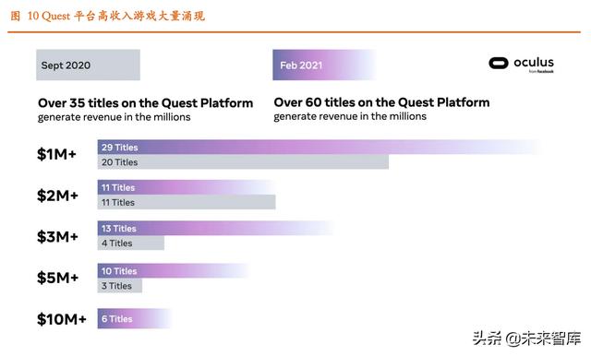Image resolution: width=591 pixels, height=356 pixels.
Task: Click the $5M+ revenue label
Action: click(x=57, y=278)
